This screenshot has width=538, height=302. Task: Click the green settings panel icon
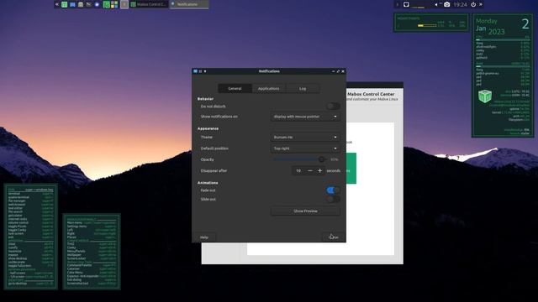107,4
